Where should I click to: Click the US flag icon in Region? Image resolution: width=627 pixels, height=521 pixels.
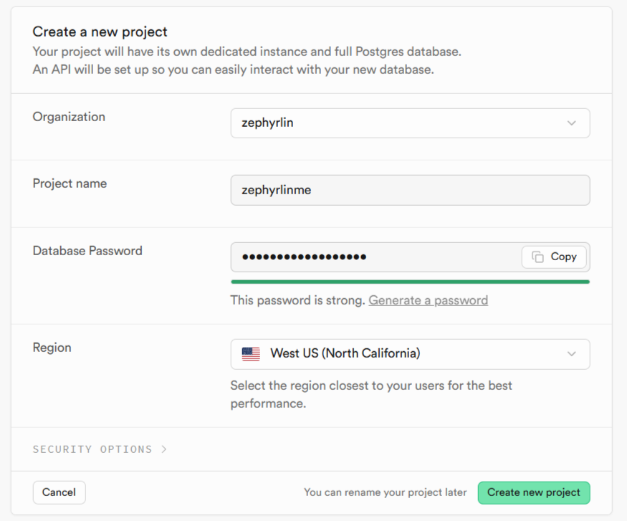click(251, 354)
